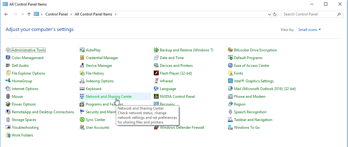Click the Network and Sharing Center icon

click(x=82, y=97)
